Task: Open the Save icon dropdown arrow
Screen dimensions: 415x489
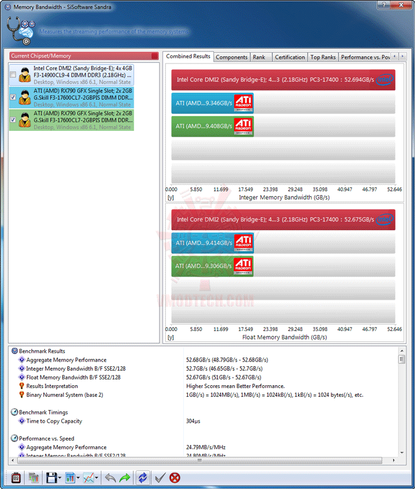Action: pyautogui.click(x=59, y=478)
